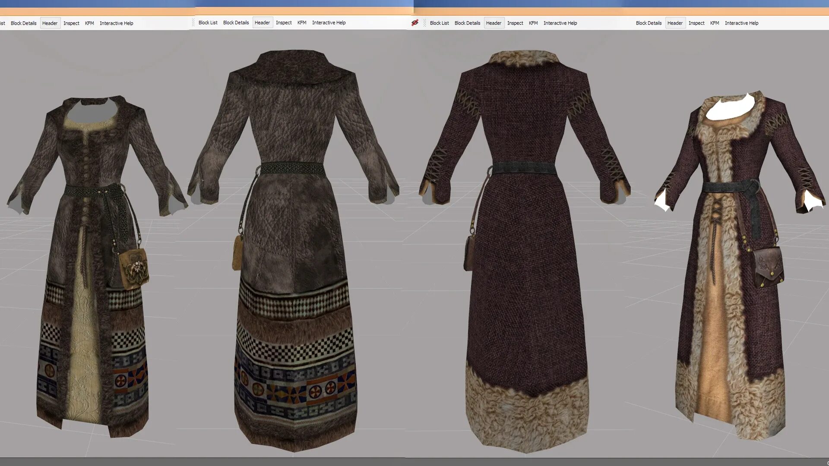Open KFM panel in the rightmost window
This screenshot has width=829, height=466.
coord(715,23)
